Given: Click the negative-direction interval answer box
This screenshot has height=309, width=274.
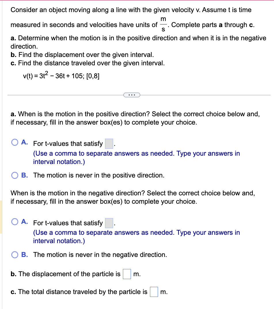Looking at the screenshot, I should click(109, 223).
